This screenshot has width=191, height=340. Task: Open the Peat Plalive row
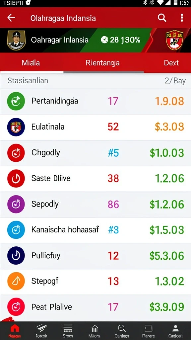pos(95,307)
